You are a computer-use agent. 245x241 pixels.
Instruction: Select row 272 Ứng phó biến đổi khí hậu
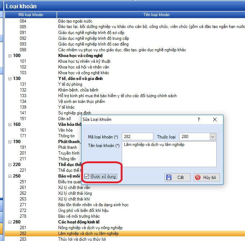pos(125,211)
